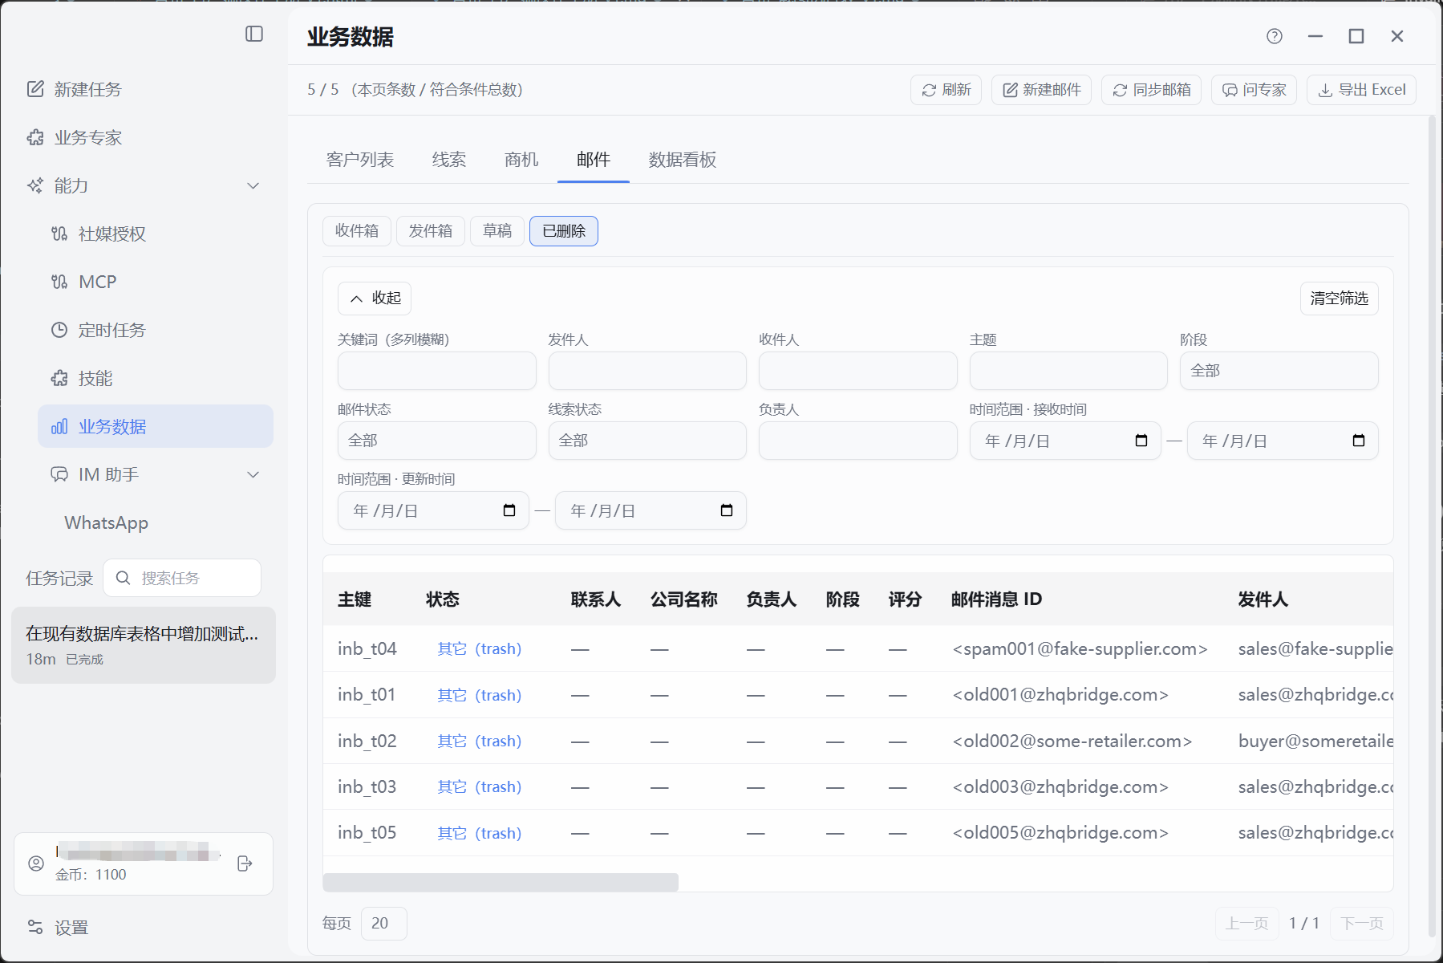Open the 其它 (trash) status of inb_t01
Image resolution: width=1443 pixels, height=963 pixels.
(x=480, y=695)
